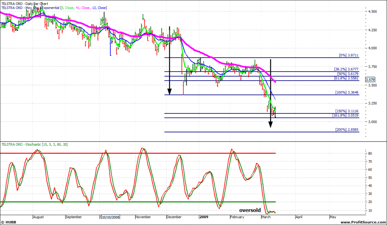Image resolution: width=387 pixels, height=225 pixels.
Task: Open the www.ProfitSource.com link
Action: click(x=363, y=222)
